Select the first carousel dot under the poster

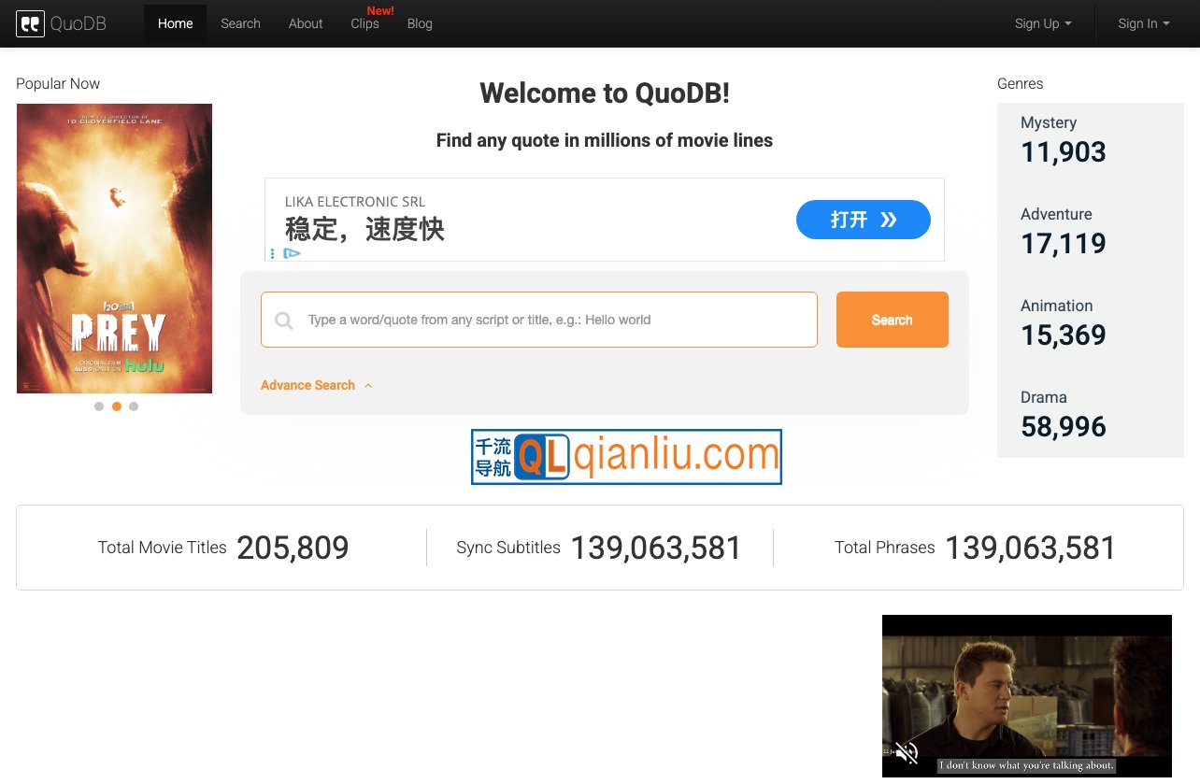tap(99, 406)
